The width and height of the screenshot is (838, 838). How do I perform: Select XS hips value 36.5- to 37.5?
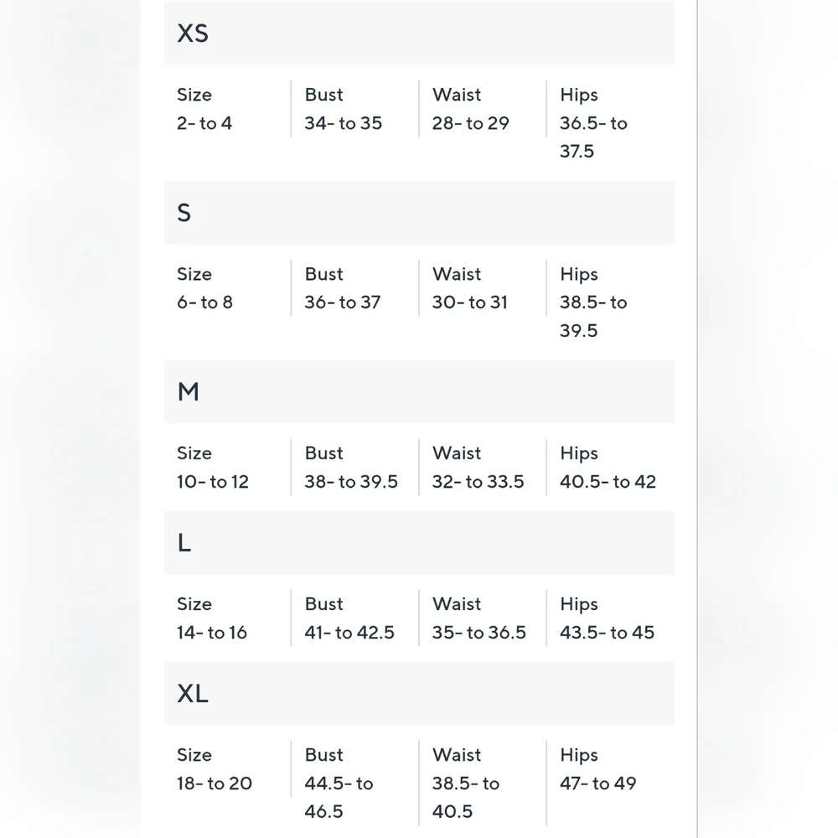[593, 137]
